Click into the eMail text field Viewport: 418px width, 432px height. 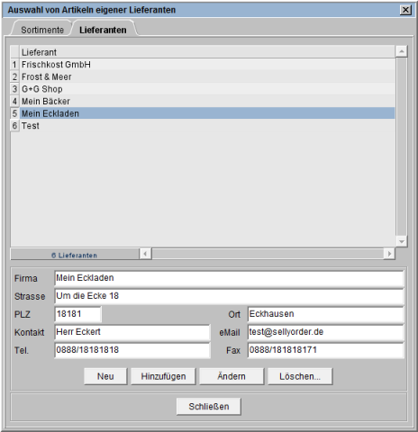coord(326,332)
